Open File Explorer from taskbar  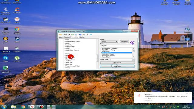pyautogui.click(x=13, y=107)
